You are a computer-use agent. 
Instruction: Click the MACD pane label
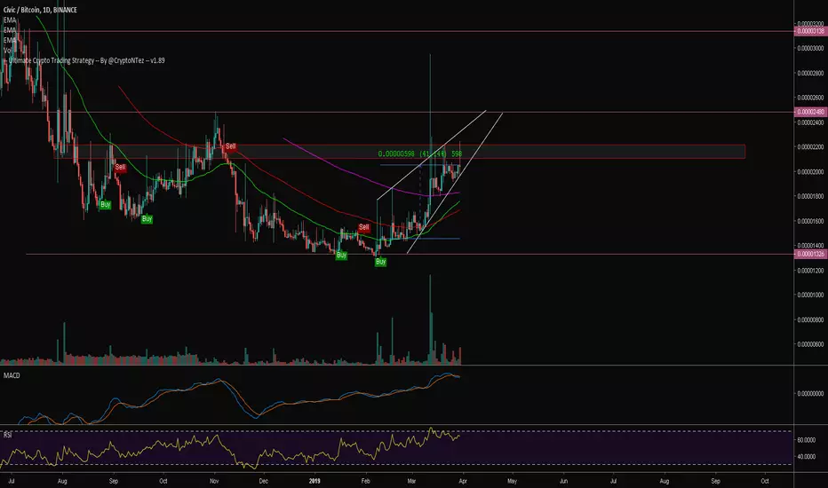pyautogui.click(x=12, y=375)
